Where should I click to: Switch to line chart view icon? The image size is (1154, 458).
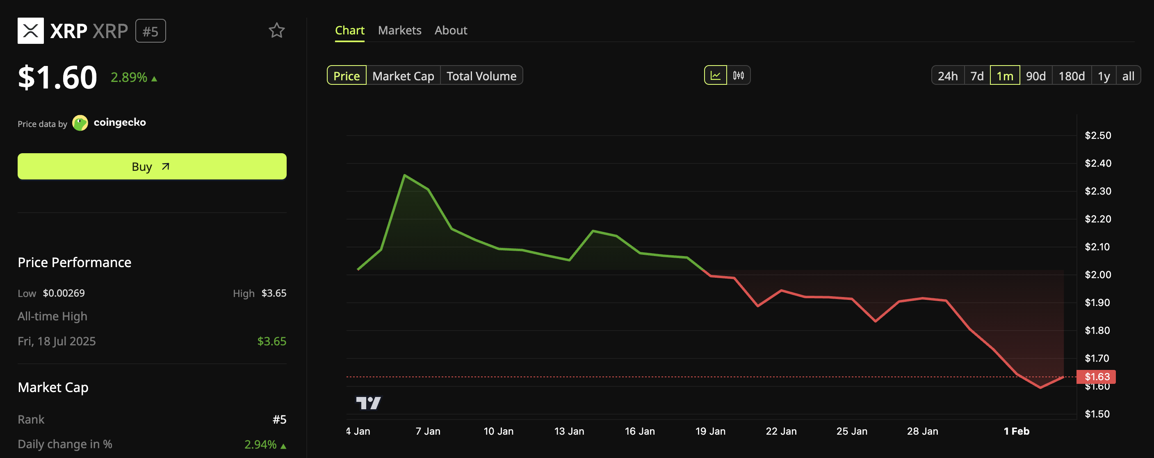716,75
